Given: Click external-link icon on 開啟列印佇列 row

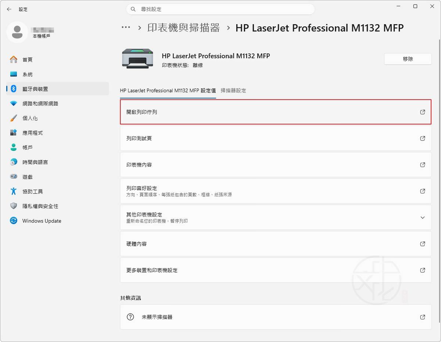Looking at the screenshot, I should 423,112.
